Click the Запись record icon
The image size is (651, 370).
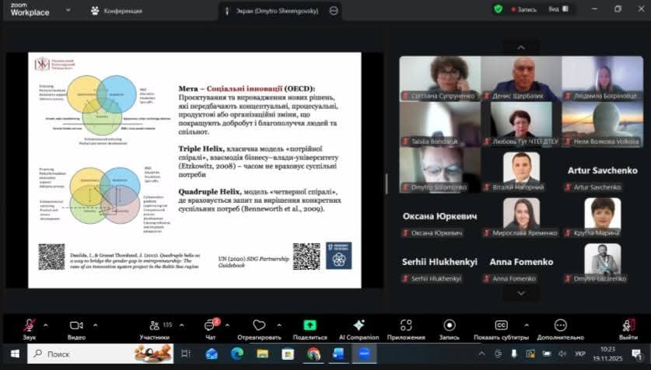click(x=449, y=326)
